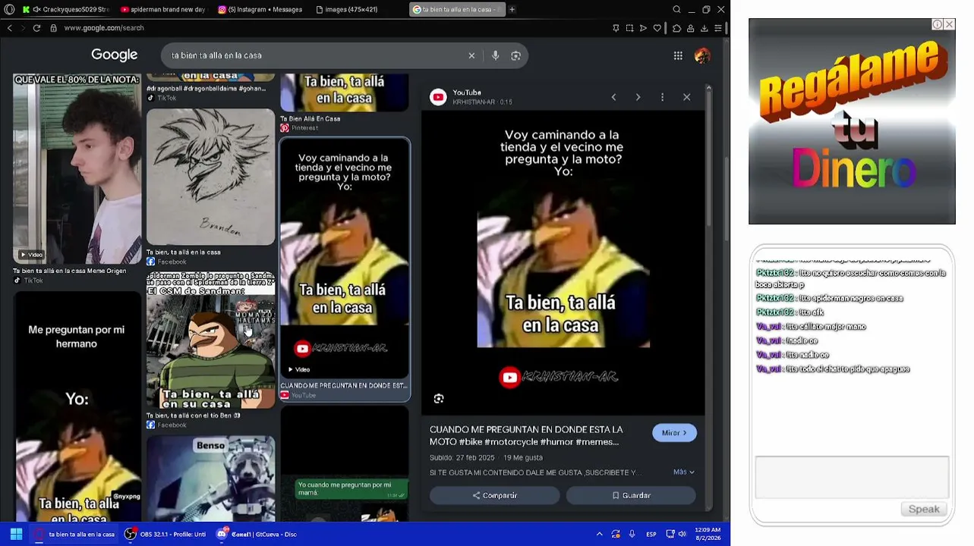Open the Windows Start menu
This screenshot has height=546, width=974.
16,534
